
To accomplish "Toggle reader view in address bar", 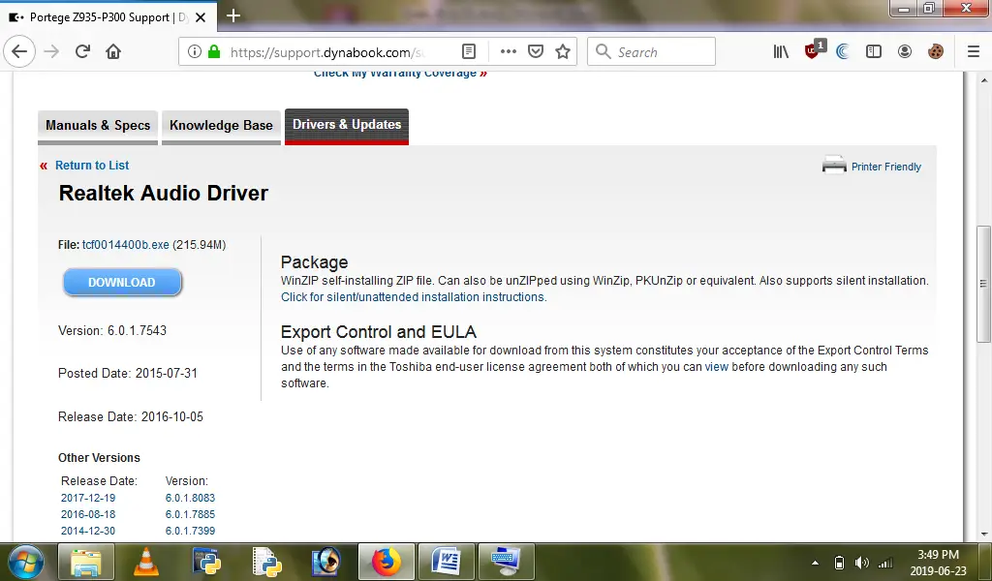I will 469,52.
